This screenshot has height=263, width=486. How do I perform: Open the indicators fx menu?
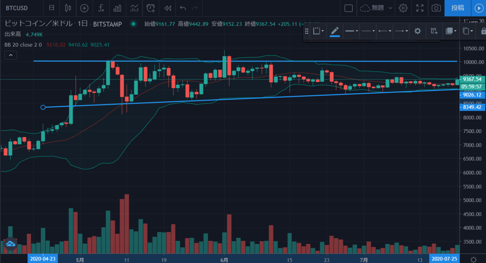click(x=101, y=8)
